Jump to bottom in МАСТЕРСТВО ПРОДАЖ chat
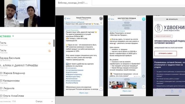The image size is (185, 104). [x=143, y=87]
